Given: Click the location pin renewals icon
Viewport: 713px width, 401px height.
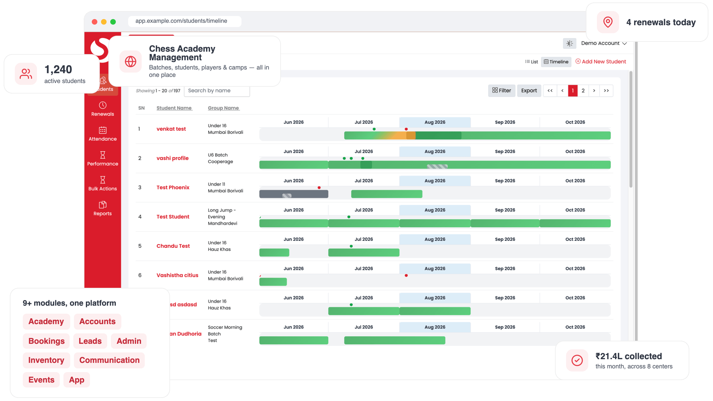Looking at the screenshot, I should pyautogui.click(x=608, y=22).
